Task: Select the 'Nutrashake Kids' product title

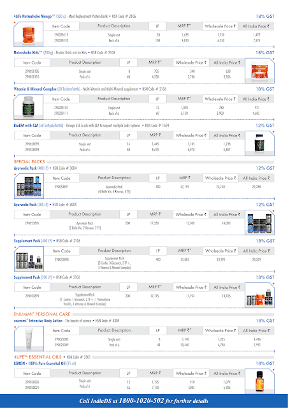Action: (x=28, y=53)
